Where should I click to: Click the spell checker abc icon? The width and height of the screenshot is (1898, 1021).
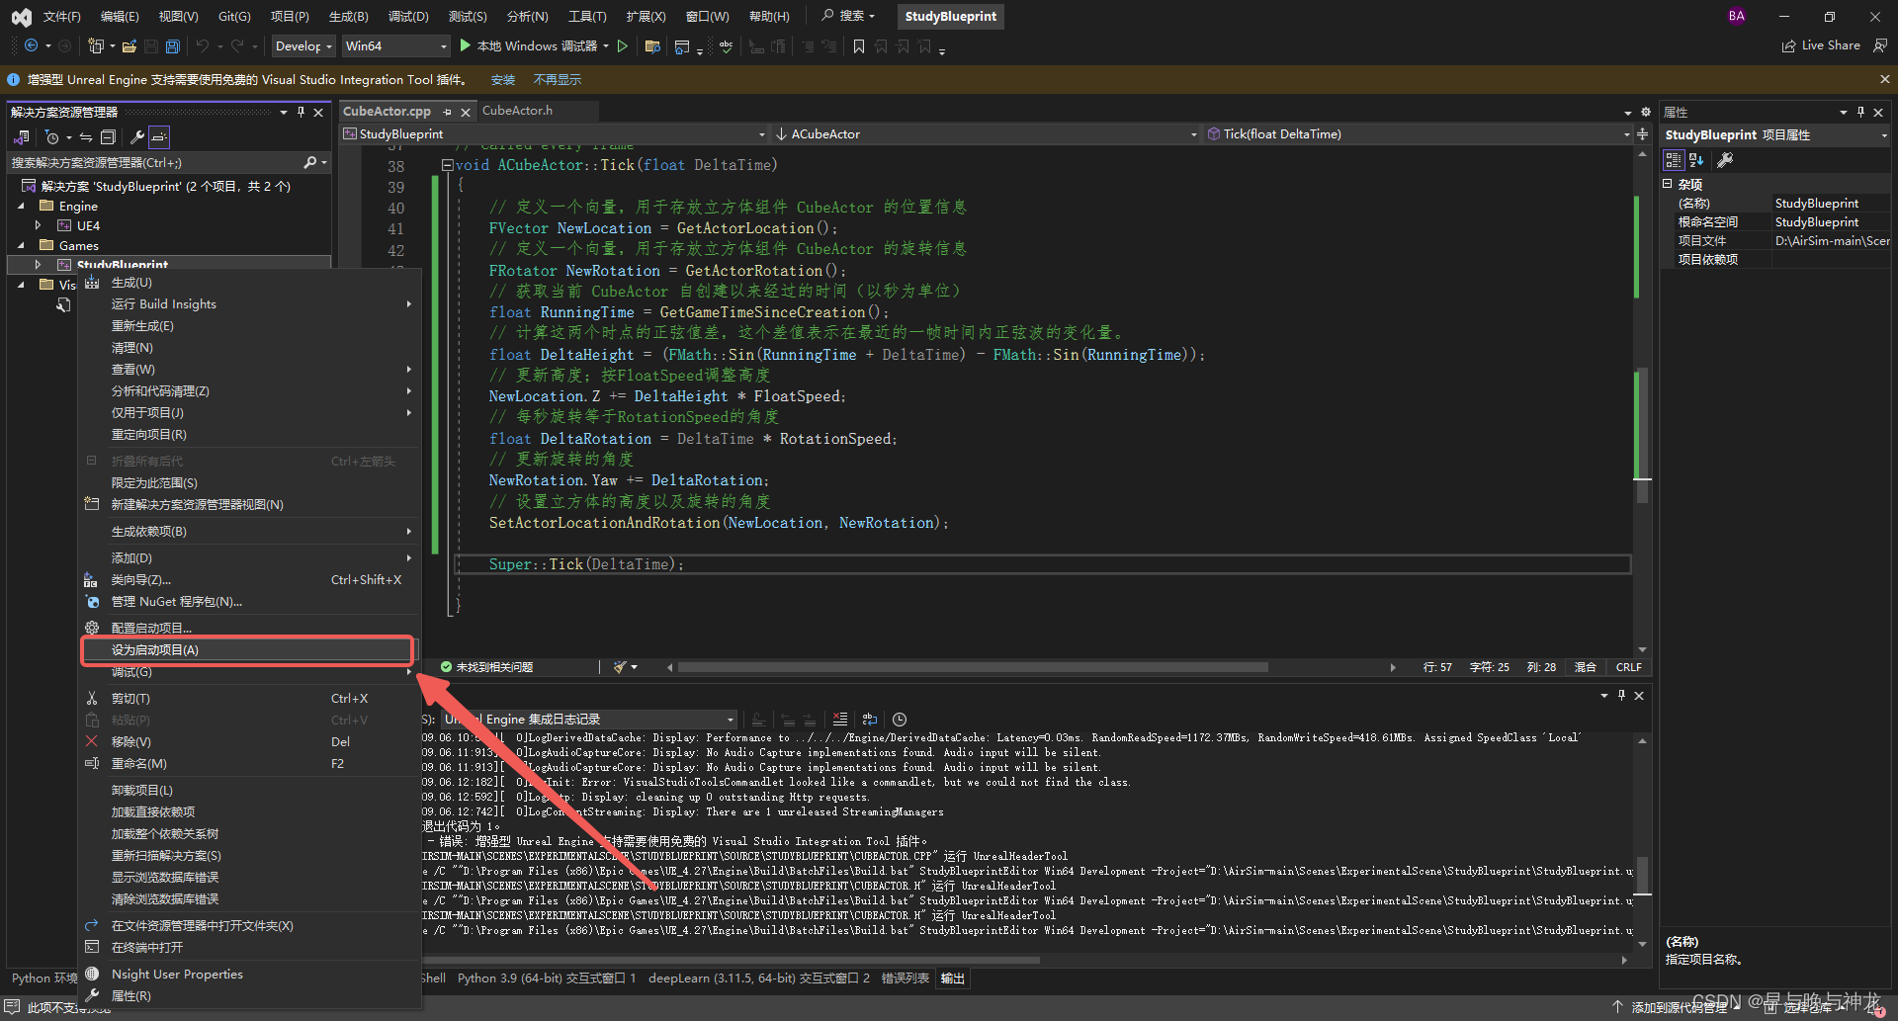coord(726,45)
